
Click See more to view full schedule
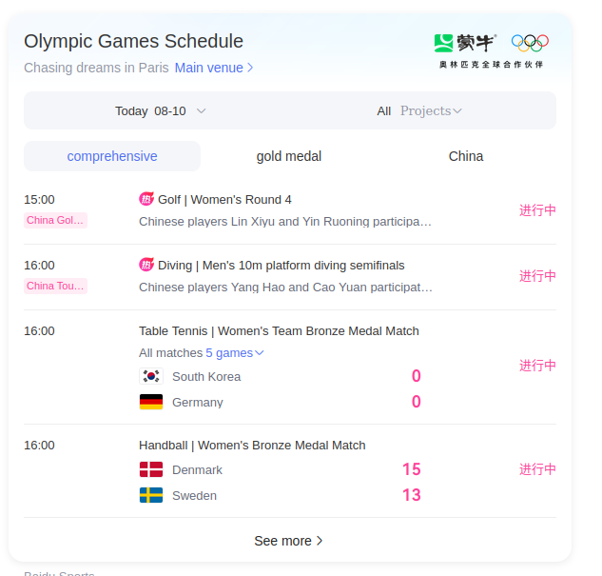tap(289, 541)
